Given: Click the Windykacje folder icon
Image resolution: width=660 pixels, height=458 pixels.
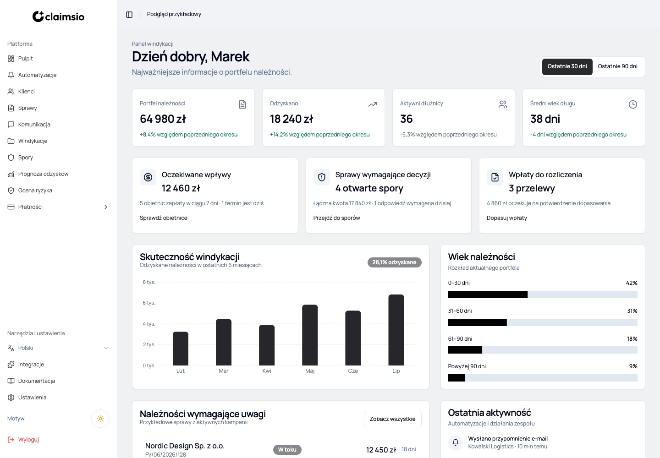Looking at the screenshot, I should [11, 141].
